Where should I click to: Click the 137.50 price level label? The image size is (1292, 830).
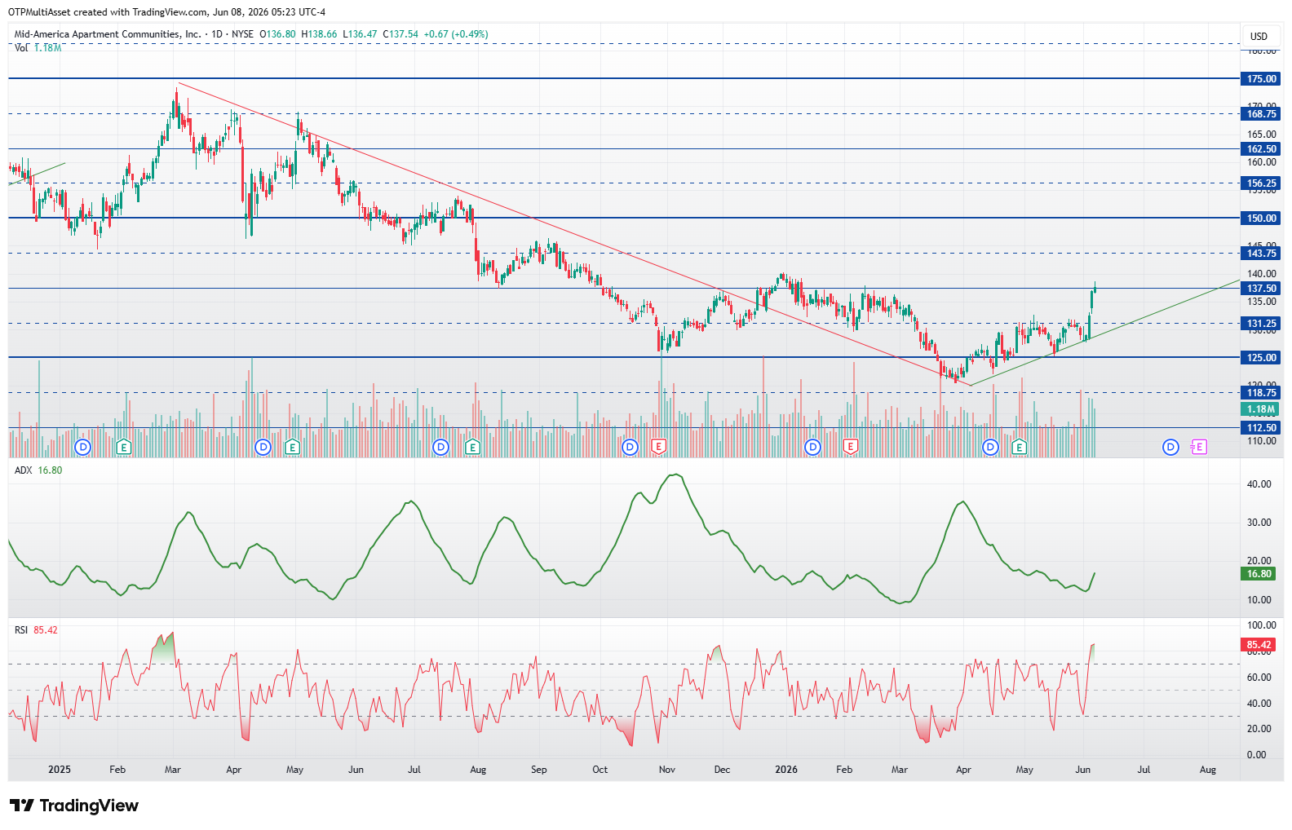point(1261,289)
